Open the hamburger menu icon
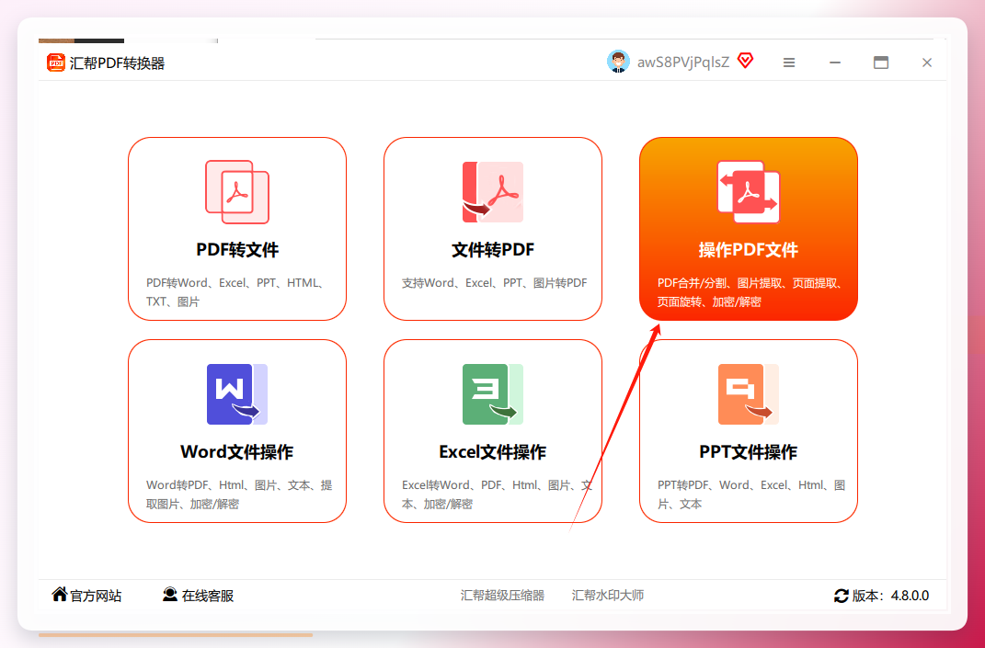The image size is (985, 648). (789, 63)
